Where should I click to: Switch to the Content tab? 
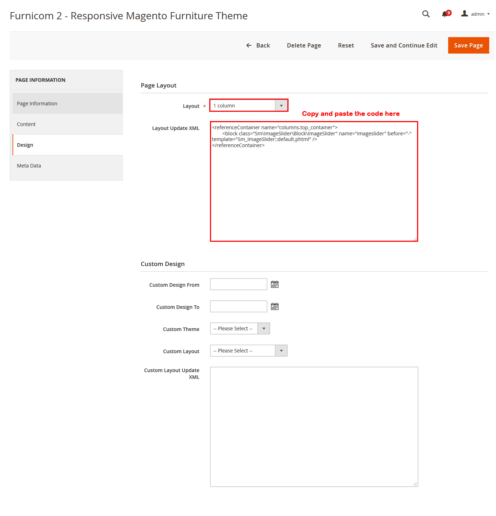point(67,124)
